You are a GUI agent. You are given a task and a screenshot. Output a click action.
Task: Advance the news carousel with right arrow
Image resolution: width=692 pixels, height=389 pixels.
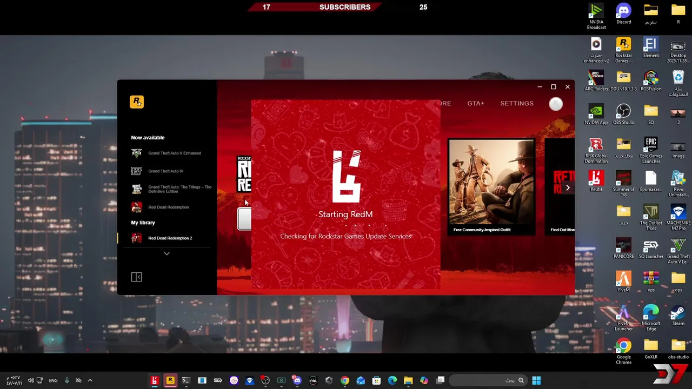(x=568, y=188)
